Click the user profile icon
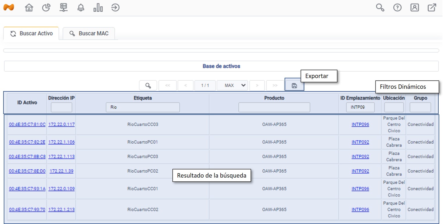 415,8
